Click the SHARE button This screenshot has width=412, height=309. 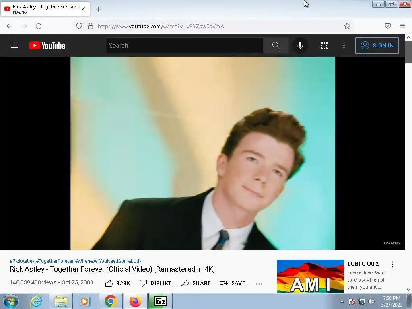pos(196,283)
